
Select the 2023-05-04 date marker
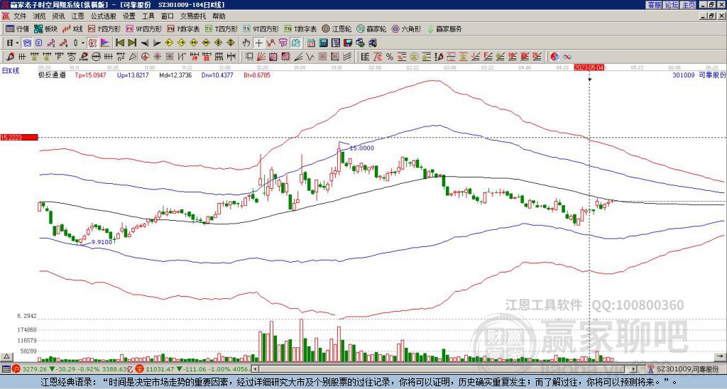point(589,67)
